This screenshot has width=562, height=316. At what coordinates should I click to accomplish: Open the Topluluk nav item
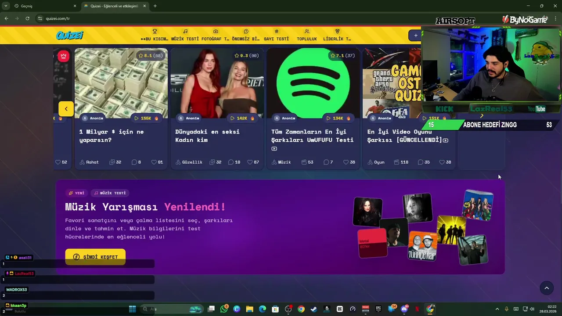[x=307, y=35]
